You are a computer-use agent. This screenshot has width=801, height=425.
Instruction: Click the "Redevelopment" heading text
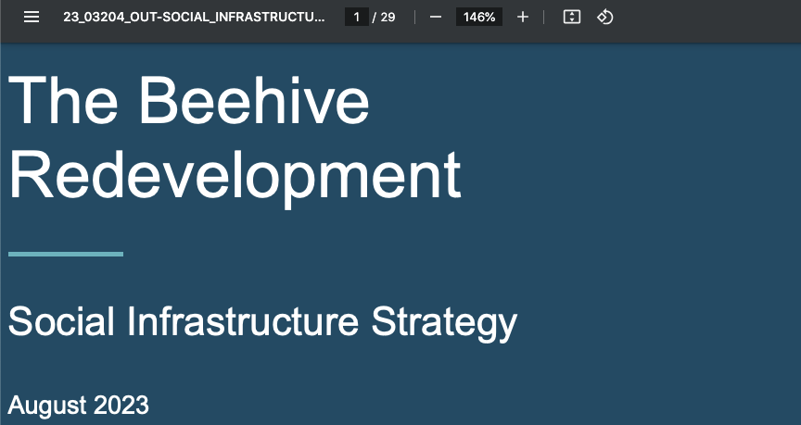[235, 175]
